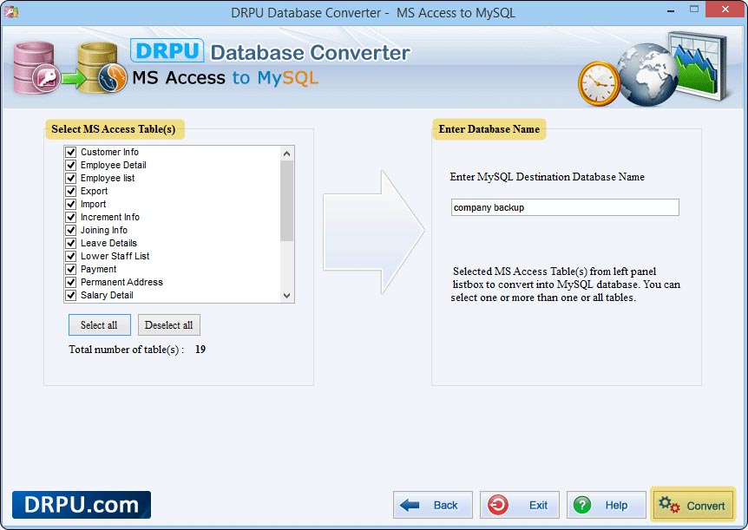This screenshot has width=748, height=530.
Task: Click the Exit button label
Action: [538, 505]
